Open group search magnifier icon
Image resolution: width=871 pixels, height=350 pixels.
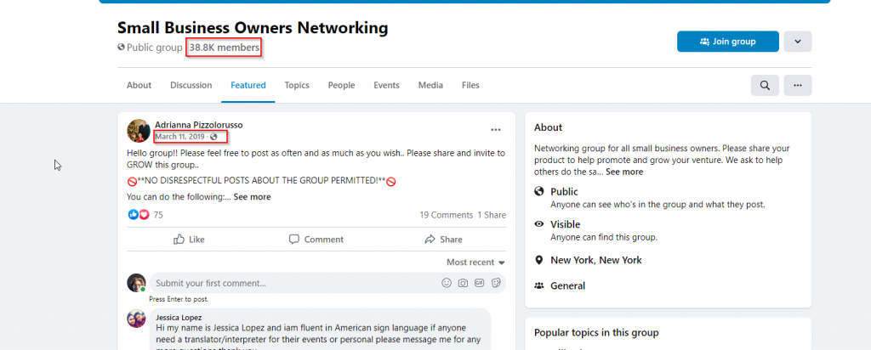pos(765,86)
